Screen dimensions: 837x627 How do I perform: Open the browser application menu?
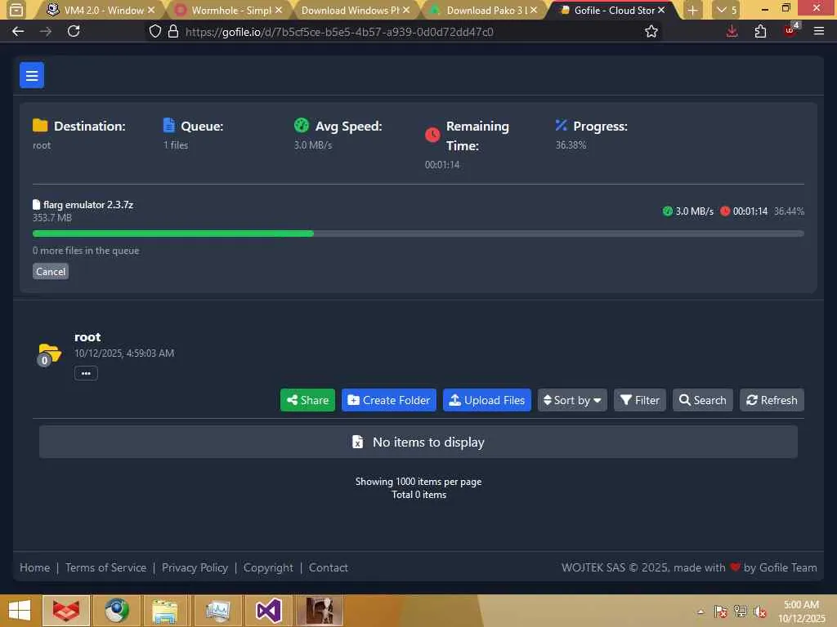(818, 32)
